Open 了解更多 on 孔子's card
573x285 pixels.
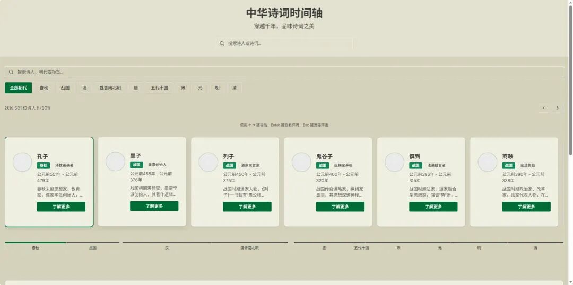[61, 207]
